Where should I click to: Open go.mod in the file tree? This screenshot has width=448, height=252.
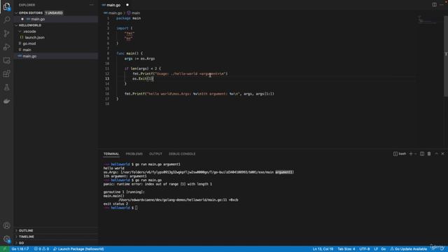pos(29,43)
